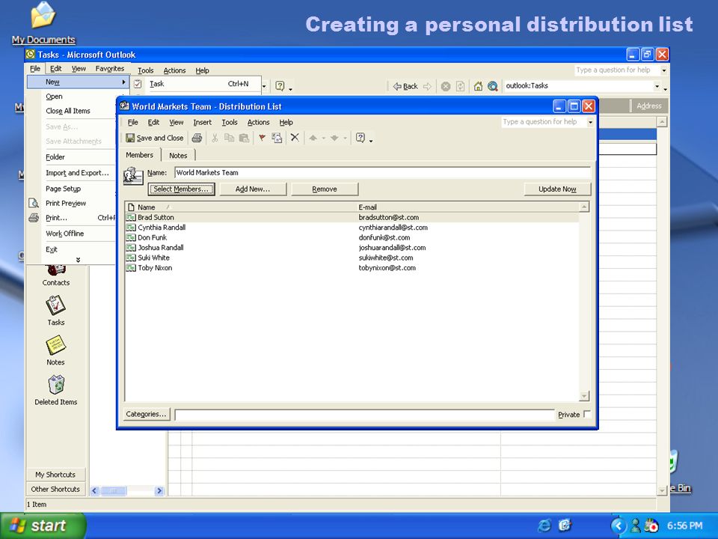Click the red Follow Up flag icon

point(262,138)
